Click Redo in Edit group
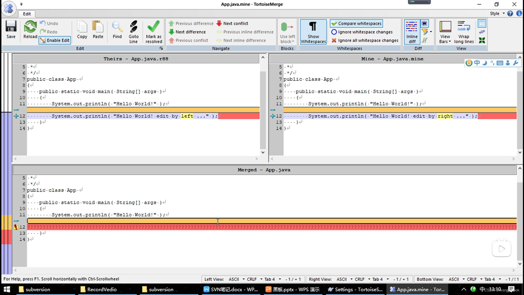Image resolution: width=524 pixels, height=295 pixels. pos(49,32)
